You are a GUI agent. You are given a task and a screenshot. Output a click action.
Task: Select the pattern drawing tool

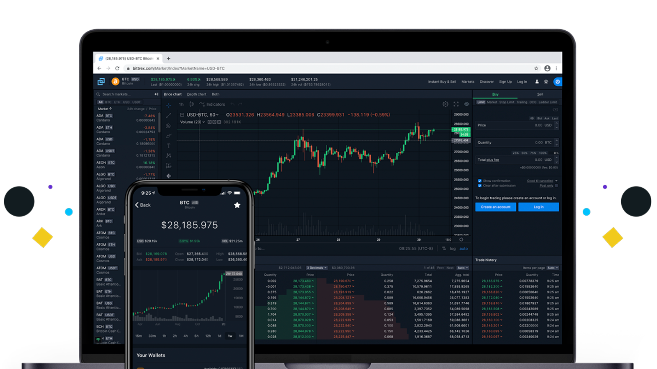pyautogui.click(x=168, y=156)
